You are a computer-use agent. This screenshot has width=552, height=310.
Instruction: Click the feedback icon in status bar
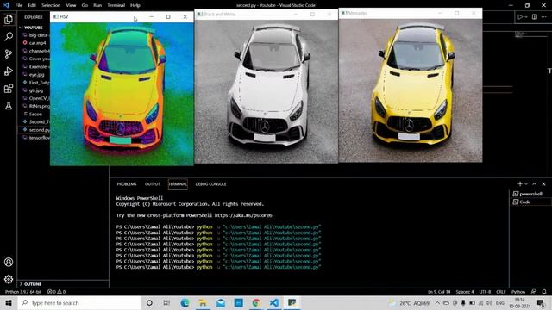click(x=534, y=292)
